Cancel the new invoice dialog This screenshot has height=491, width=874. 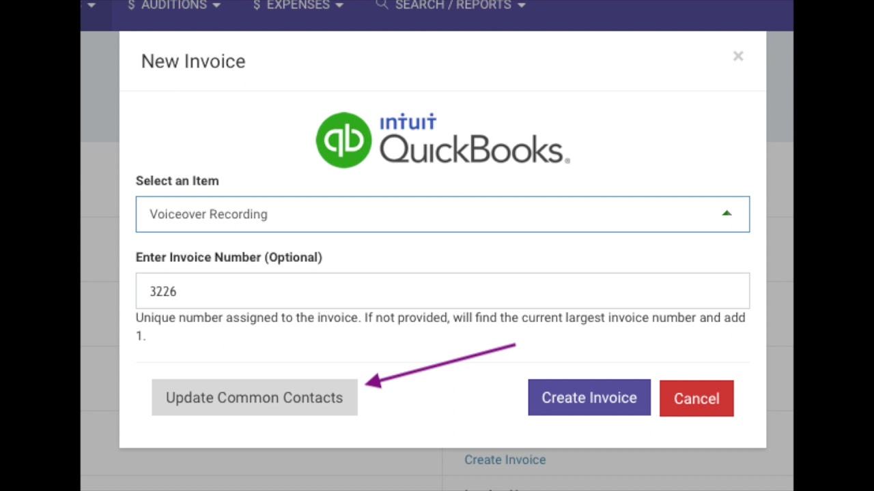[x=696, y=398]
